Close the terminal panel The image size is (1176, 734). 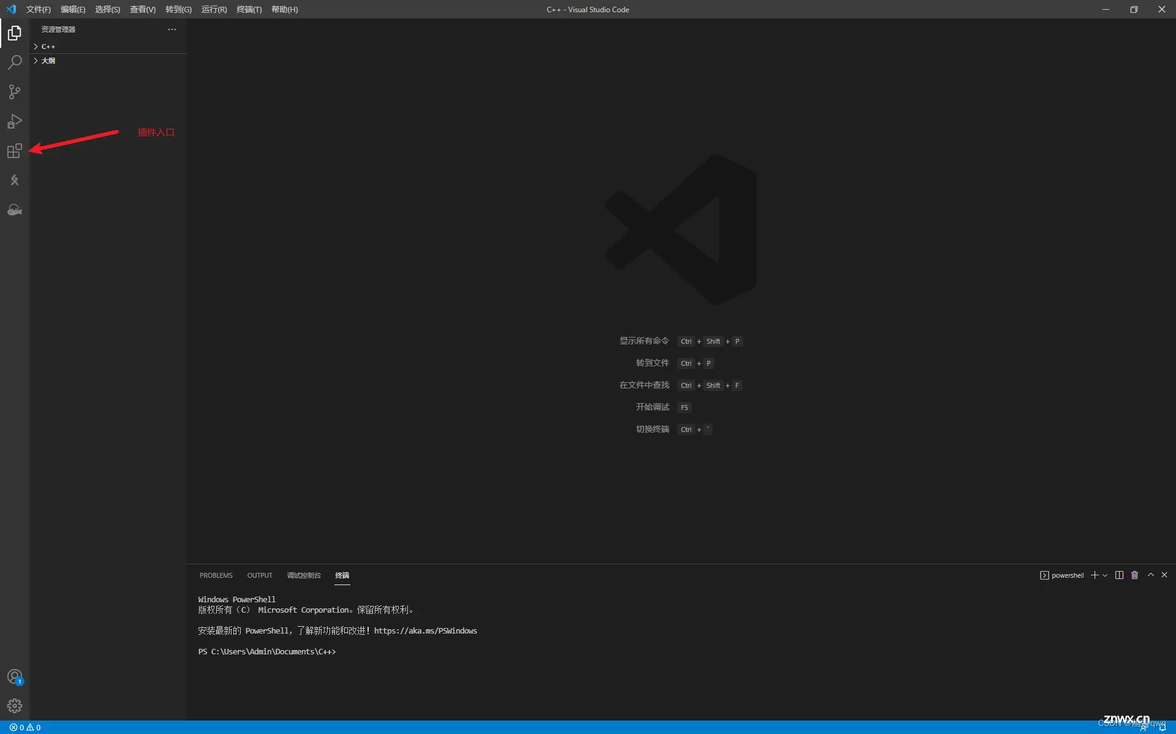(x=1164, y=575)
